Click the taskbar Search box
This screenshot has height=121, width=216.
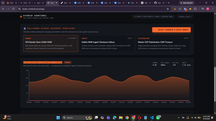(77, 118)
